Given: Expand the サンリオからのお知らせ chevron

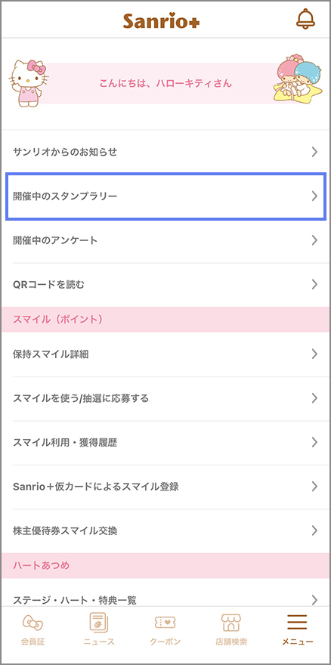Looking at the screenshot, I should coord(314,152).
